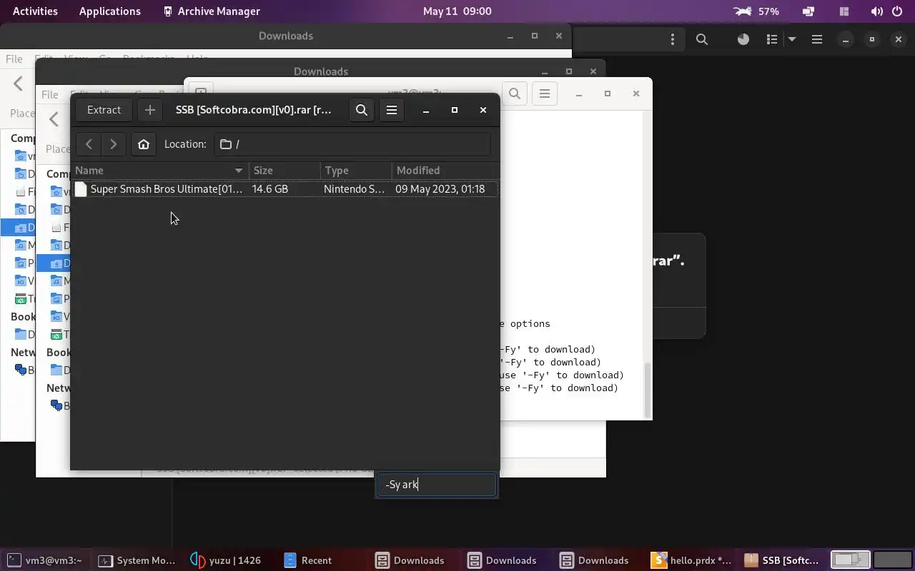
Task: Select Trash icon in rearmost Downloads sidebar
Action: [x=21, y=299]
